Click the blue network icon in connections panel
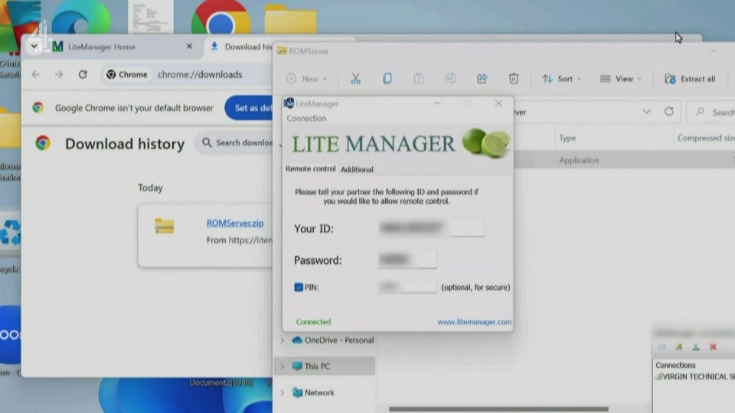The height and width of the screenshot is (413, 735). click(x=696, y=347)
